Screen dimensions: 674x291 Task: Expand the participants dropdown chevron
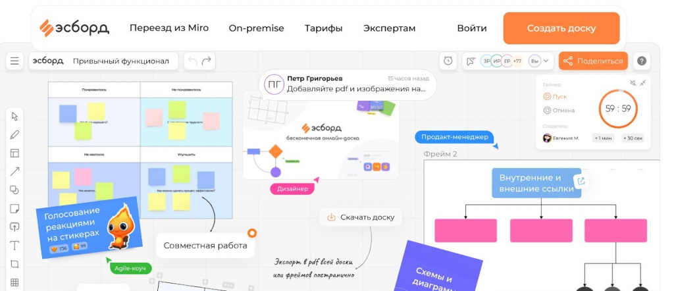click(546, 61)
